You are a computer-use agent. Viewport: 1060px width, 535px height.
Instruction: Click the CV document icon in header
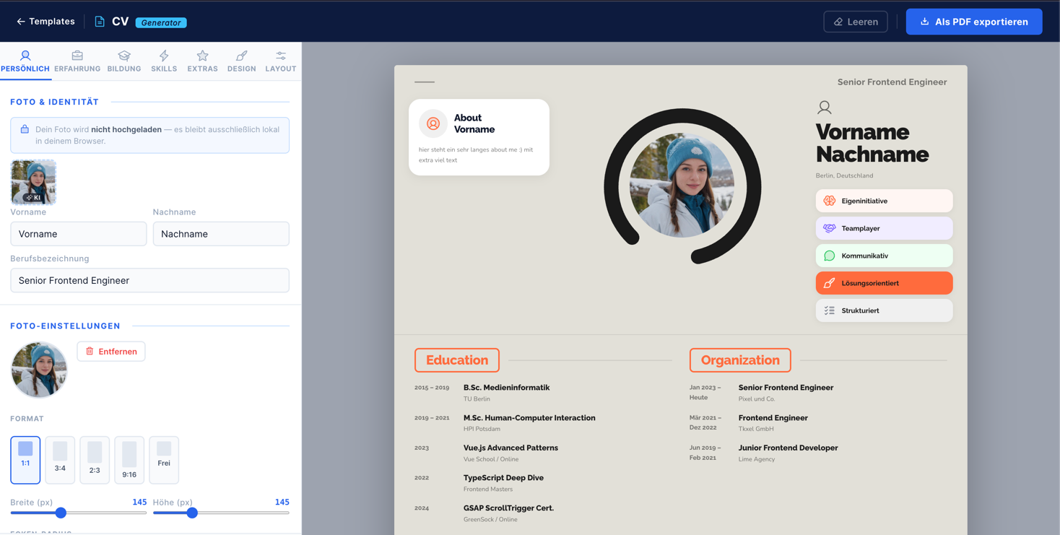[100, 22]
